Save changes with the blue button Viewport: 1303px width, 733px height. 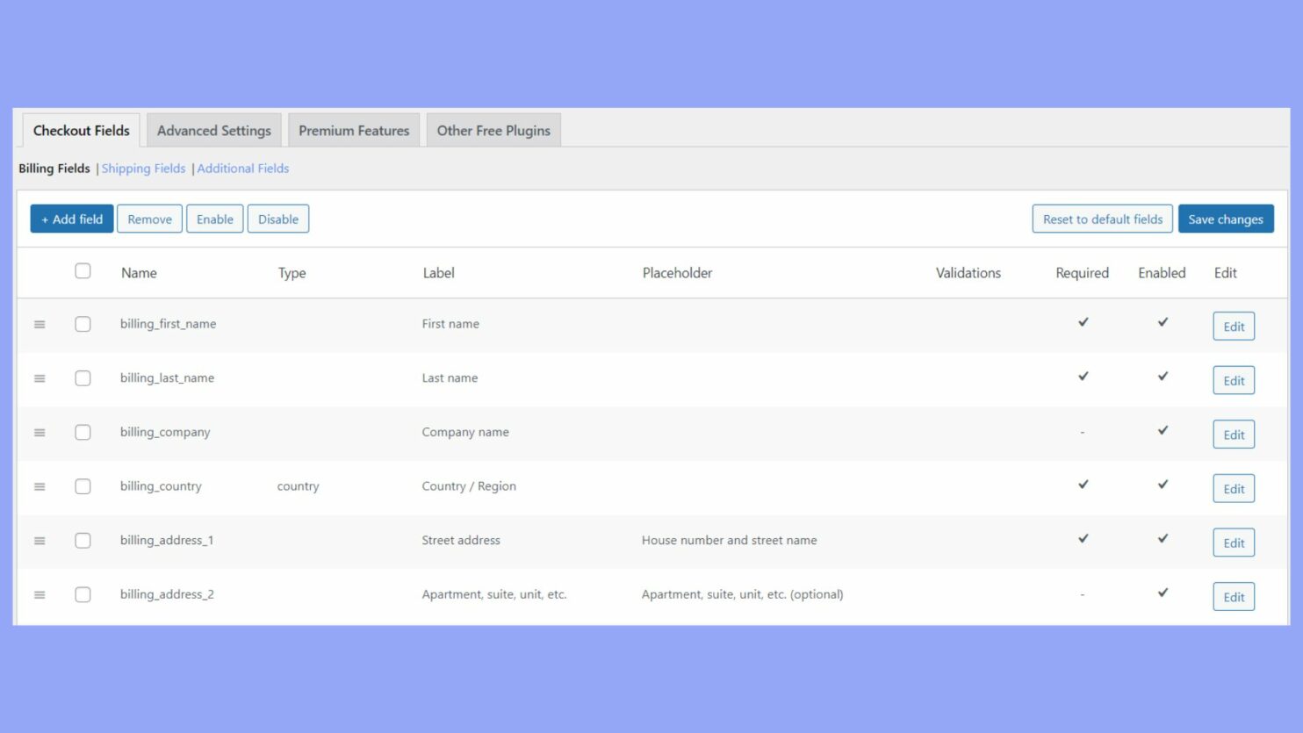click(x=1226, y=219)
